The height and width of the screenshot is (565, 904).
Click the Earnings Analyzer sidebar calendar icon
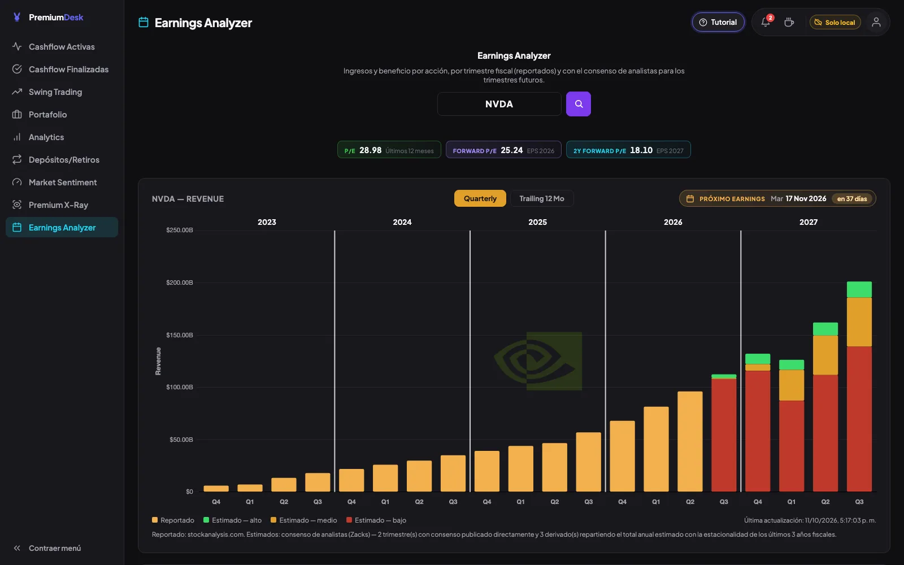(17, 227)
